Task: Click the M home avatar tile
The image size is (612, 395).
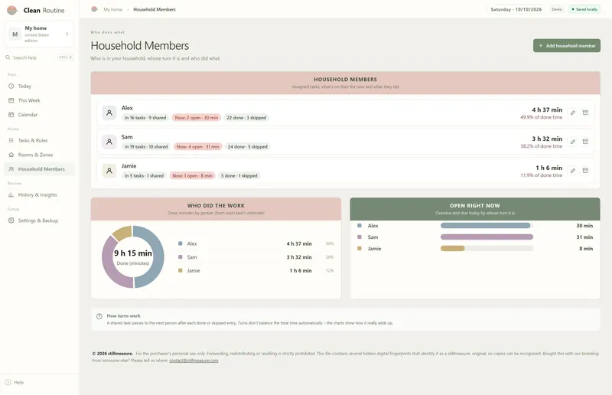Action: pyautogui.click(x=15, y=34)
